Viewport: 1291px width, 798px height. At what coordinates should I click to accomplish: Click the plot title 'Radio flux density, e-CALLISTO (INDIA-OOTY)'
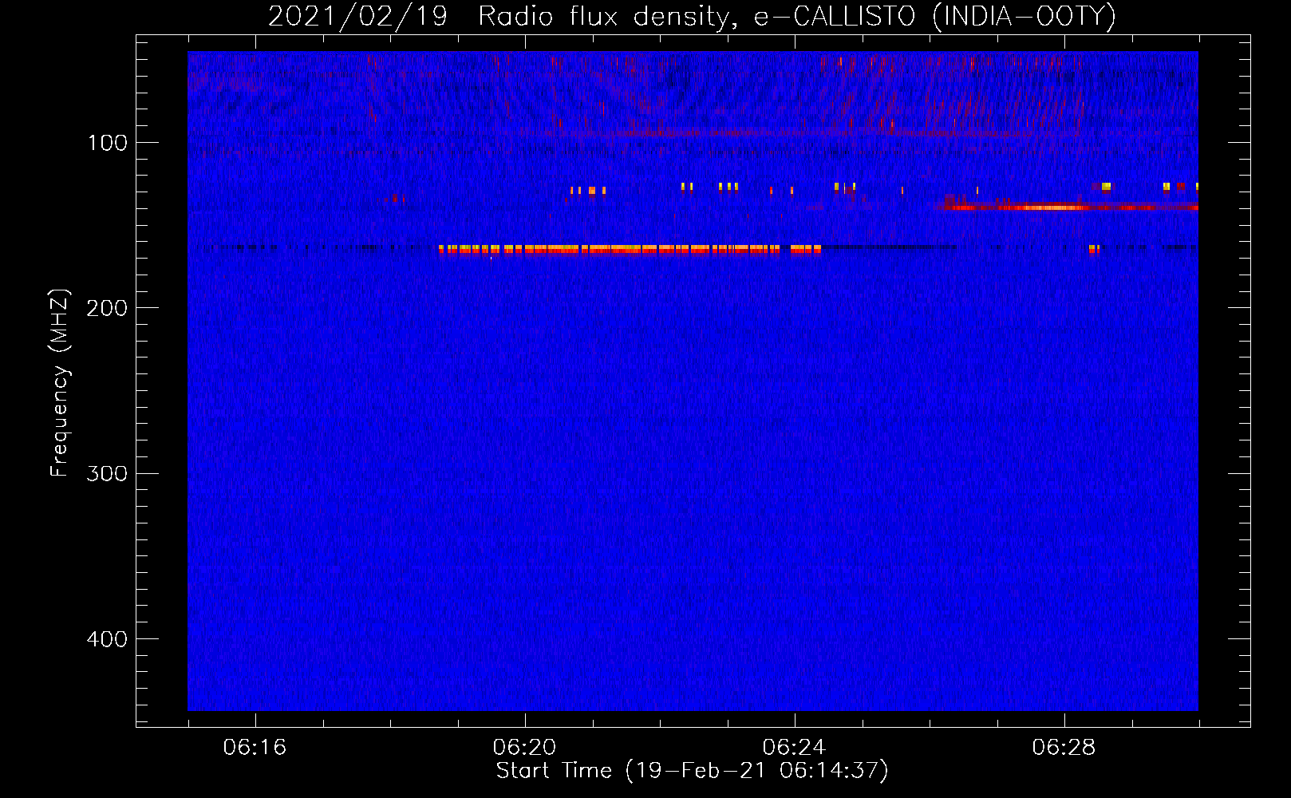coord(796,17)
